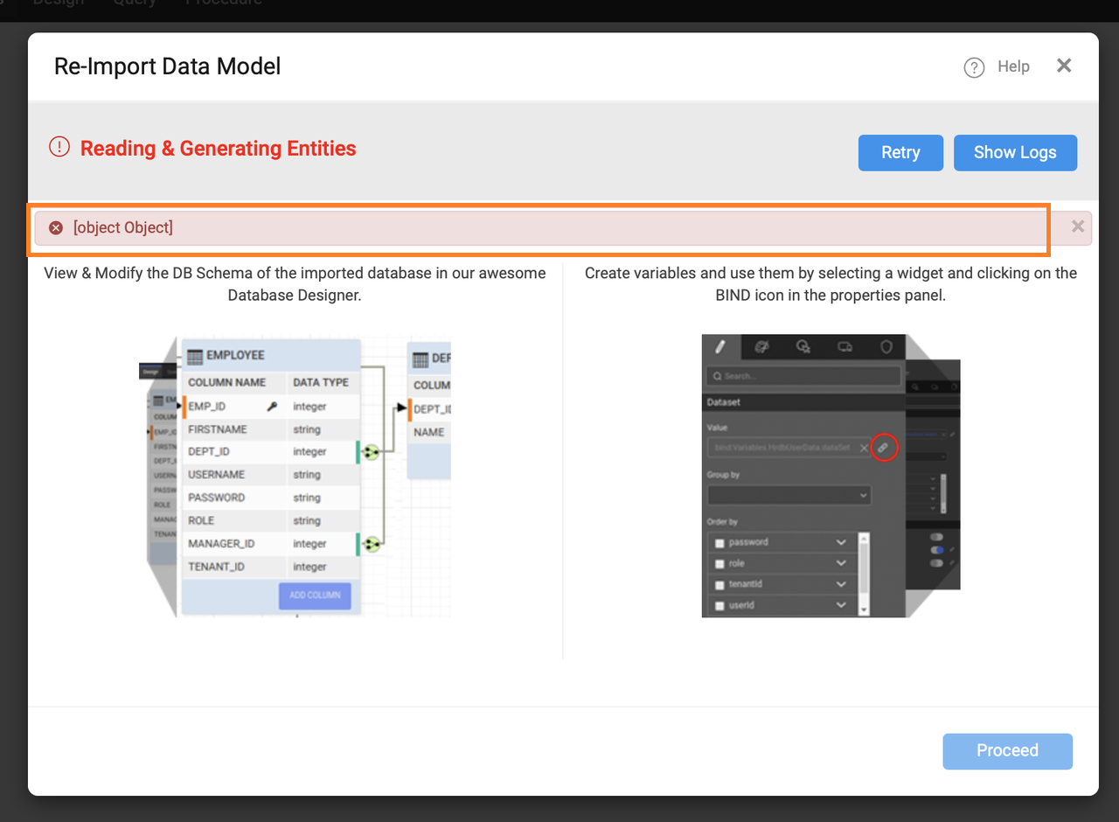Click the shield security tab icon
The height and width of the screenshot is (822, 1119).
pos(886,347)
